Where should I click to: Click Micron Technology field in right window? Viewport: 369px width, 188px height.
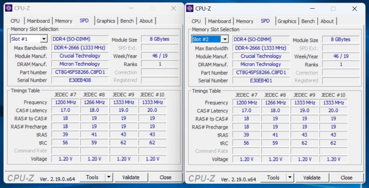point(261,64)
